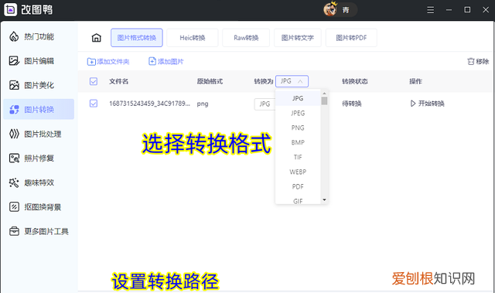Switch to 图片转文字 tab
Screen dimensions: 495x293
[x=298, y=38]
